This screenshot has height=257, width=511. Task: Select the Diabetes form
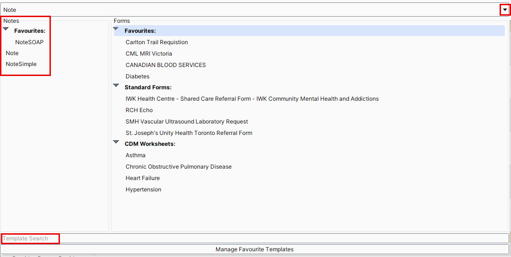[x=138, y=76]
